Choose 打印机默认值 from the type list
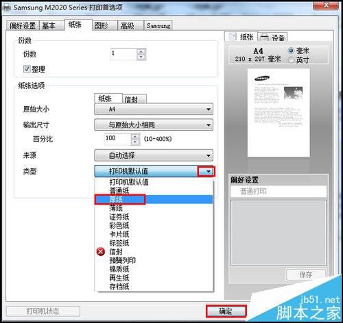This screenshot has width=343, height=323. pos(154,182)
